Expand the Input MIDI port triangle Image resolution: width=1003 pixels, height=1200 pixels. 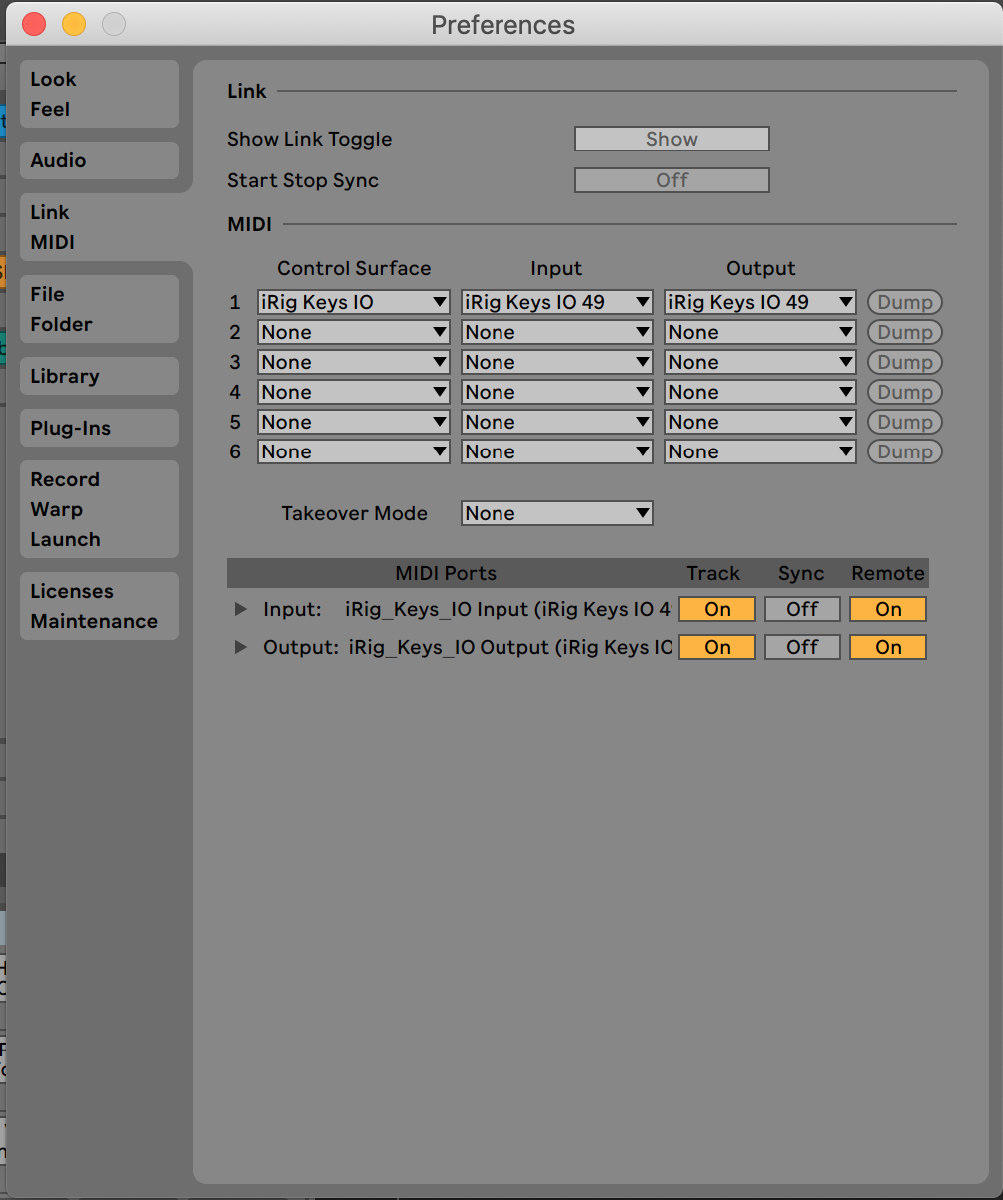point(240,609)
